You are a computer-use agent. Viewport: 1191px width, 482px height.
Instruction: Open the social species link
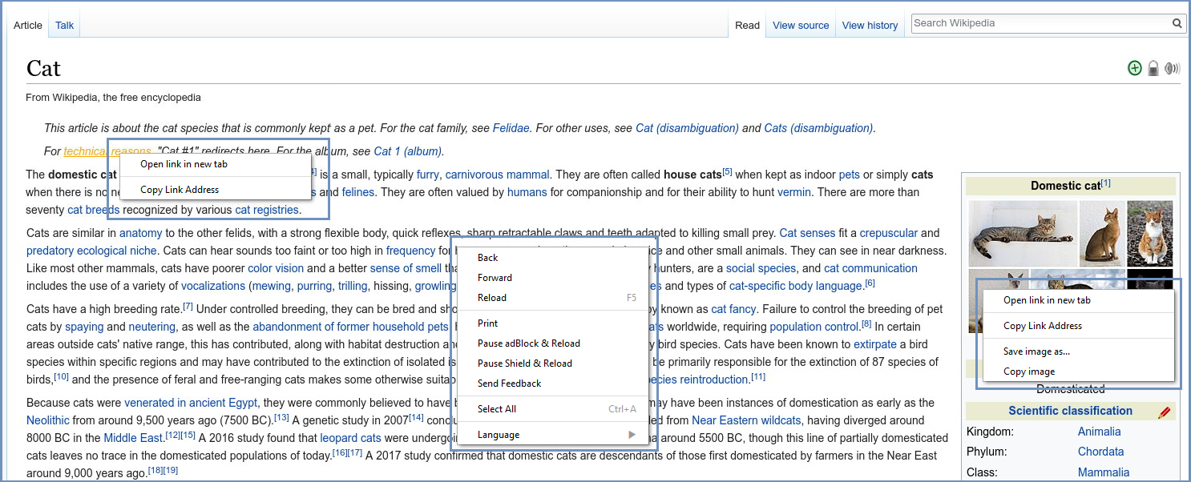tap(761, 268)
